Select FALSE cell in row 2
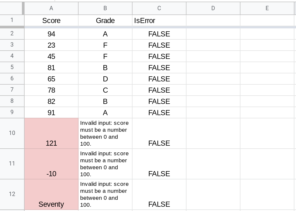Image resolution: width=296 pixels, height=211 pixels. click(159, 34)
